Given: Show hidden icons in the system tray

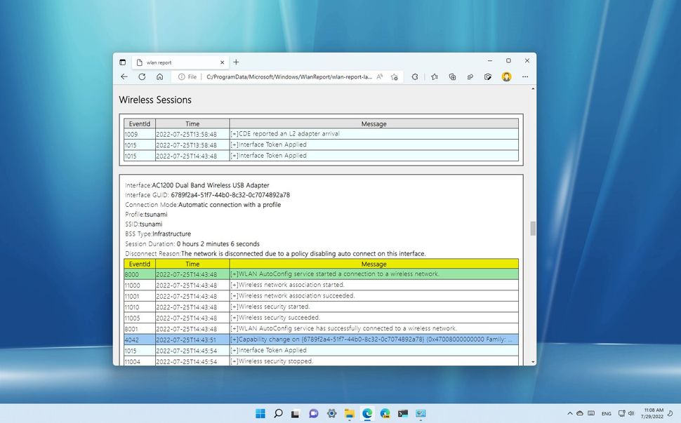Looking at the screenshot, I should (570, 414).
